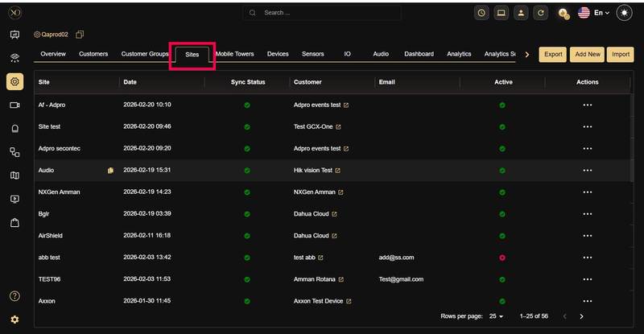The height and width of the screenshot is (334, 644).
Task: Open the video camera icon in sidebar
Action: pyautogui.click(x=14, y=105)
